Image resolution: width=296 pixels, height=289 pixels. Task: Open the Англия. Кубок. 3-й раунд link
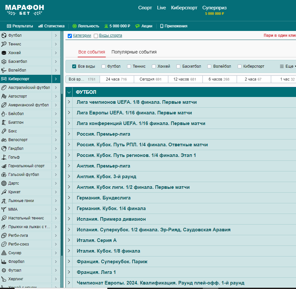pyautogui.click(x=106, y=177)
